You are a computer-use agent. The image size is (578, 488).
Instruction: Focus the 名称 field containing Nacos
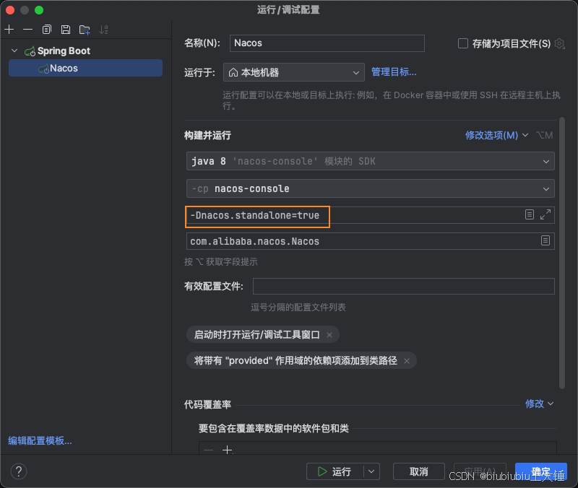[x=327, y=43]
